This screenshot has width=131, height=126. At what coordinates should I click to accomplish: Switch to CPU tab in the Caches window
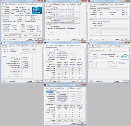pyautogui.click(x=47, y=4)
